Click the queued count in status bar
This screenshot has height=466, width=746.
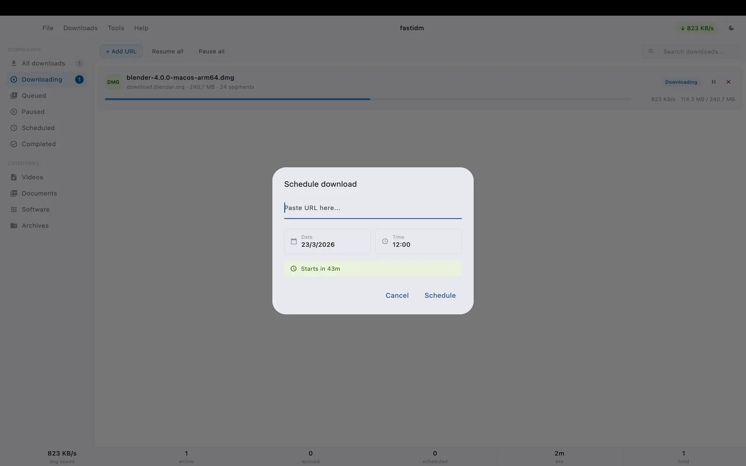point(311,457)
